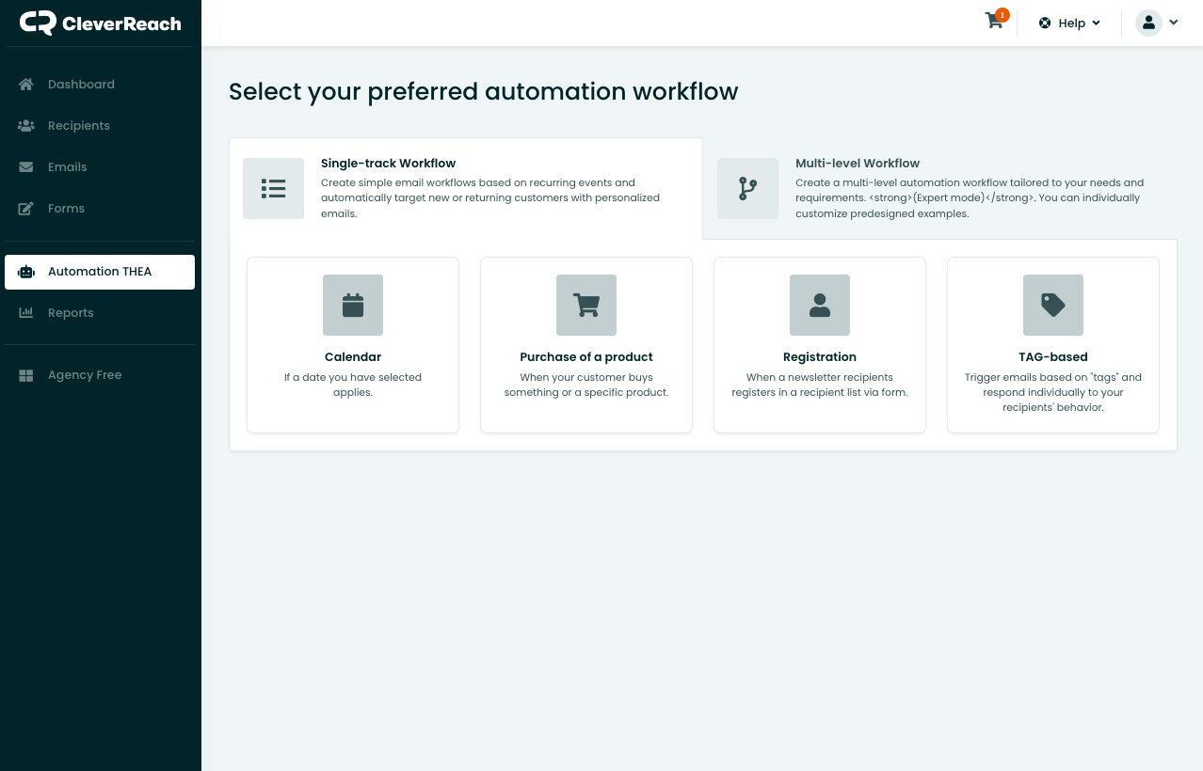This screenshot has height=771, width=1203.
Task: Select the Calendar automation trigger card
Action: click(x=352, y=344)
